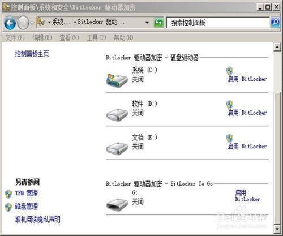This screenshot has height=236, width=283.
Task: Open recent pages dropdown next to forward arrow
Action: click(x=32, y=23)
